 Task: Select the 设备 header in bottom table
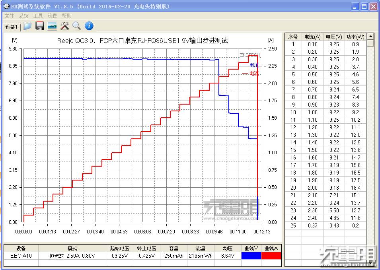[21, 249]
